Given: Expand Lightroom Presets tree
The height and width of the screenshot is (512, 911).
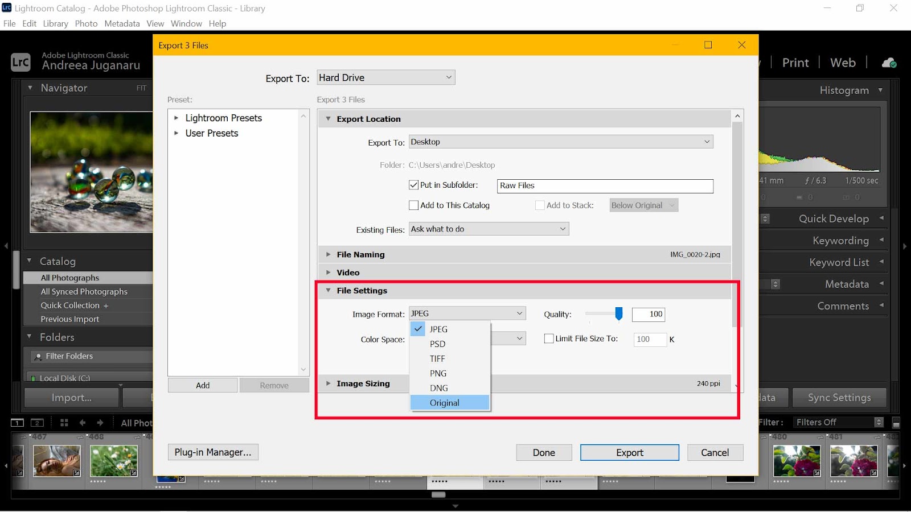Looking at the screenshot, I should click(177, 118).
